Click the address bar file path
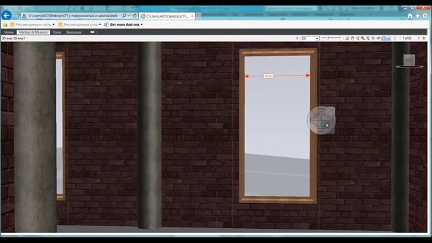432x243 pixels. 73,16
